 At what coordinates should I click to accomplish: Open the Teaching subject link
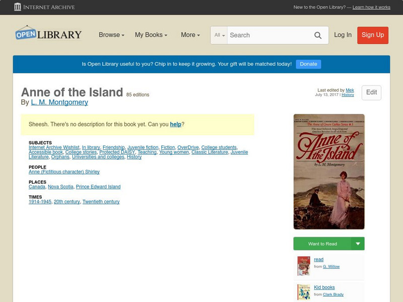coord(147,152)
